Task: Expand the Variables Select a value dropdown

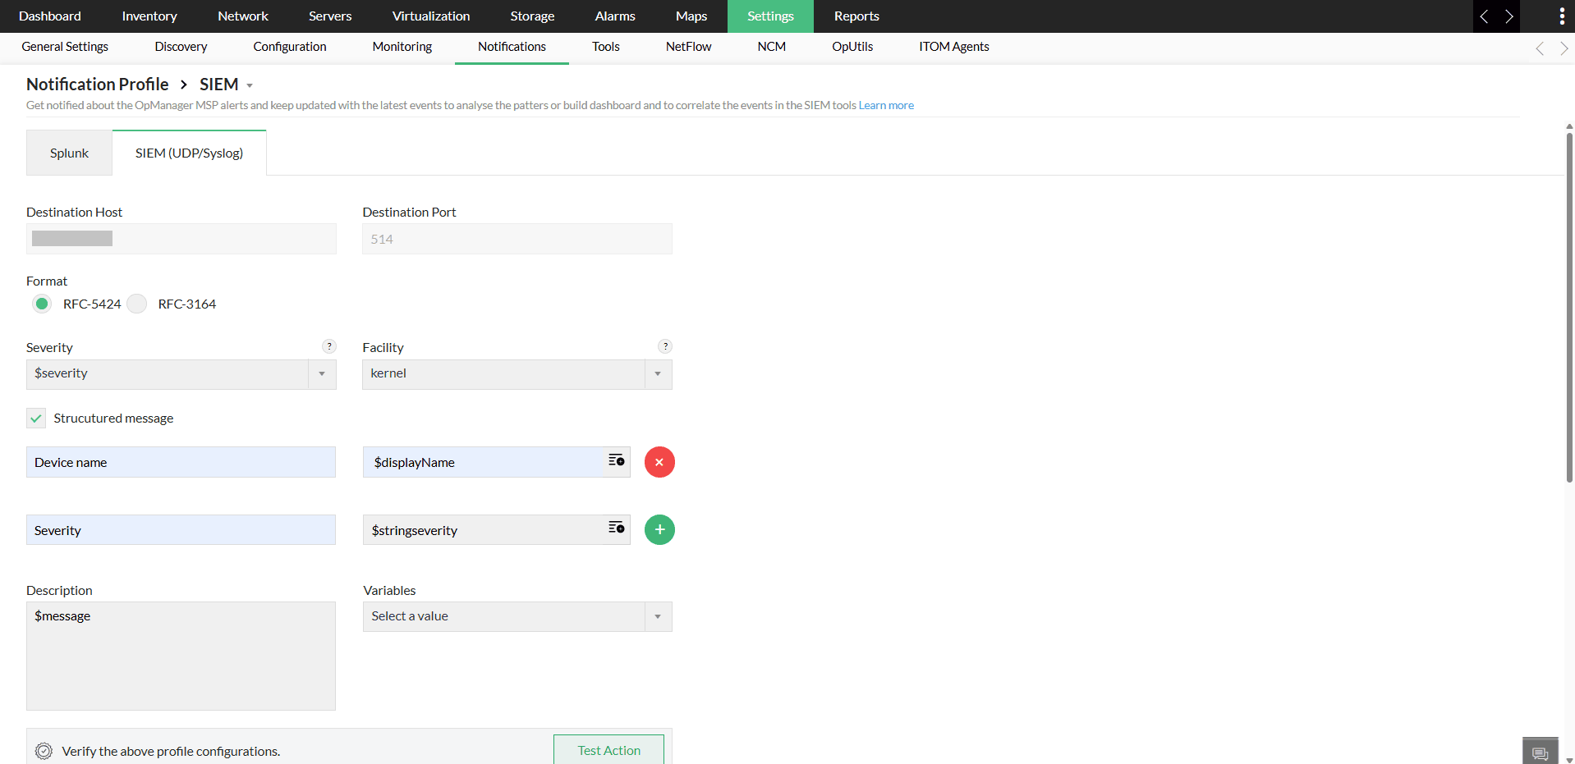Action: point(657,616)
